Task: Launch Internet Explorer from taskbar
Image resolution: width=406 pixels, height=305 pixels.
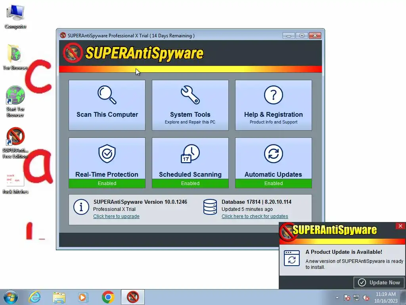Action: 35,297
